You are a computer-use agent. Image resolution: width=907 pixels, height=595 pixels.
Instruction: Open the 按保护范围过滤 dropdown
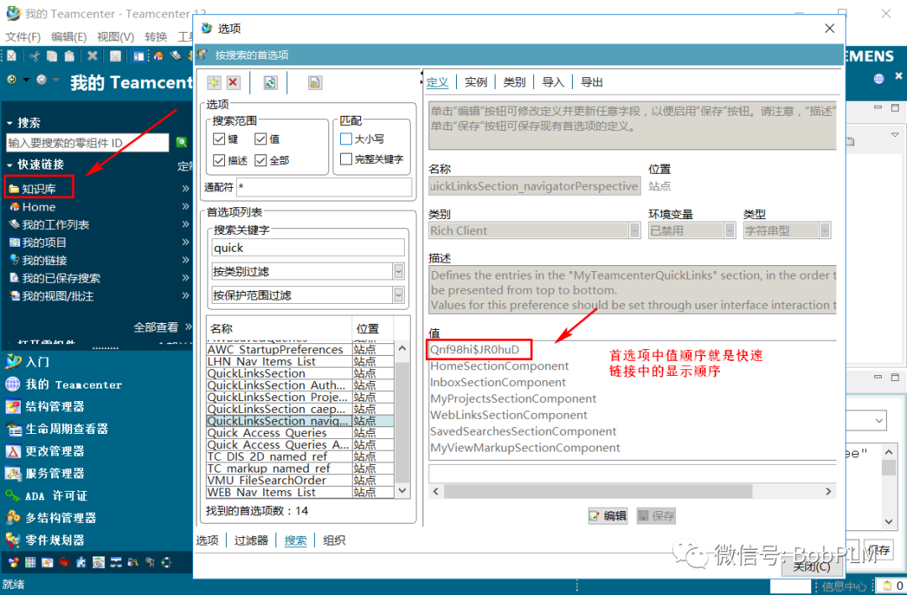tap(399, 295)
